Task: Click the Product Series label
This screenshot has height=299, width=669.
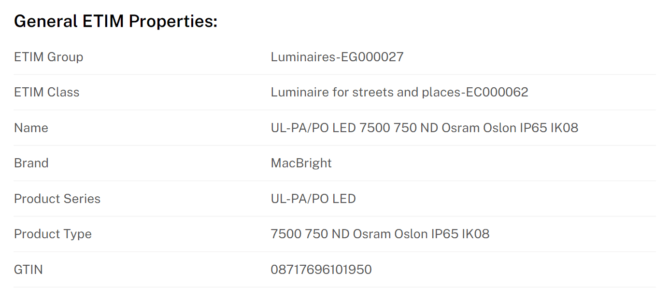Action: pyautogui.click(x=57, y=199)
